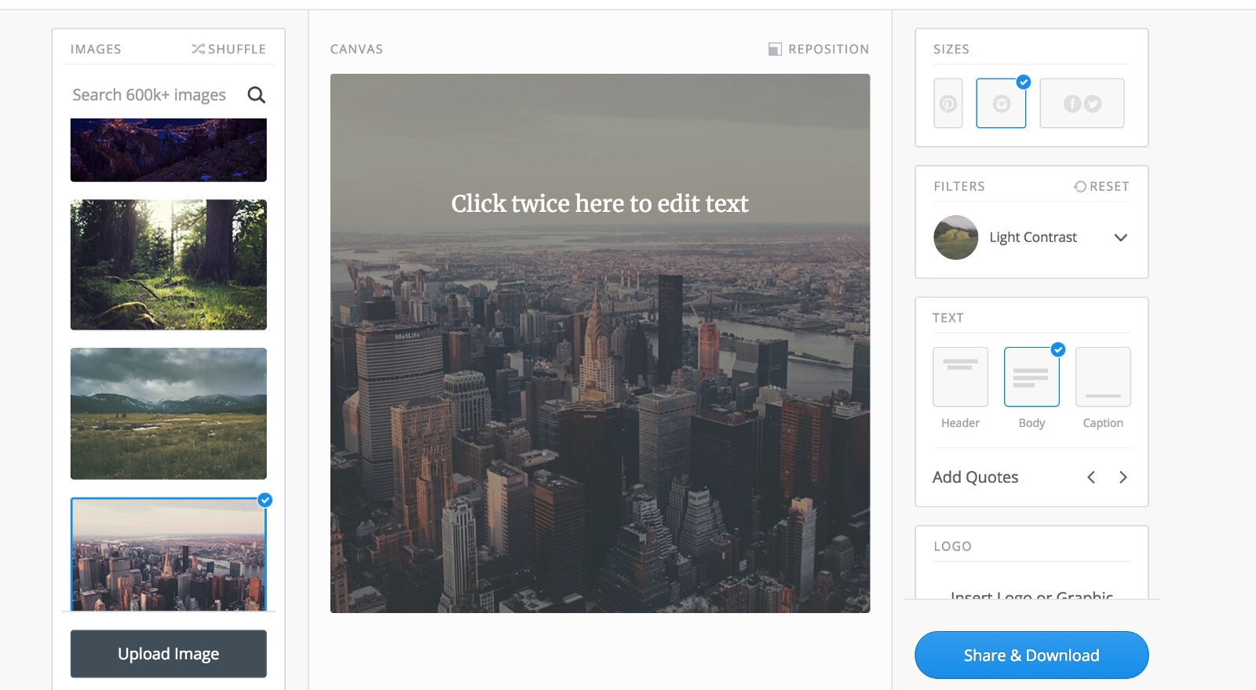Open the Reposition canvas tool

pos(819,49)
